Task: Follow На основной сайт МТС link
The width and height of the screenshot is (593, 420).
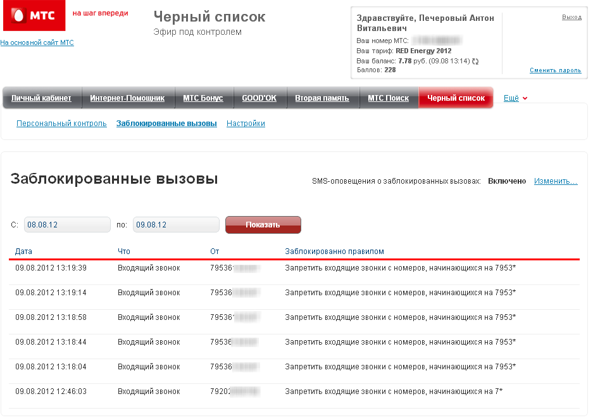Action: click(37, 42)
